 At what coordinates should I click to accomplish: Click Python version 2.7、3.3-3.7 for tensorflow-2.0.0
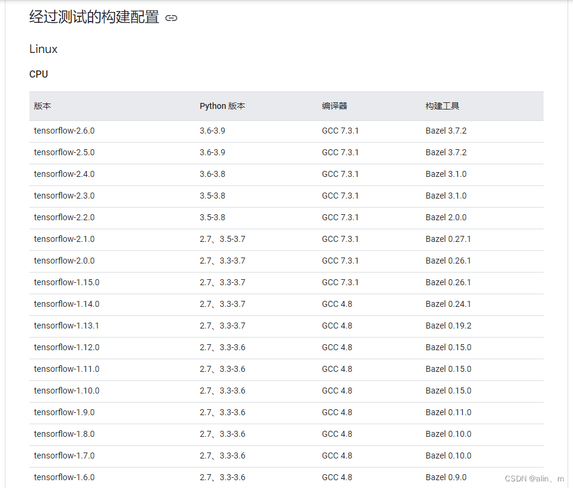pos(223,261)
